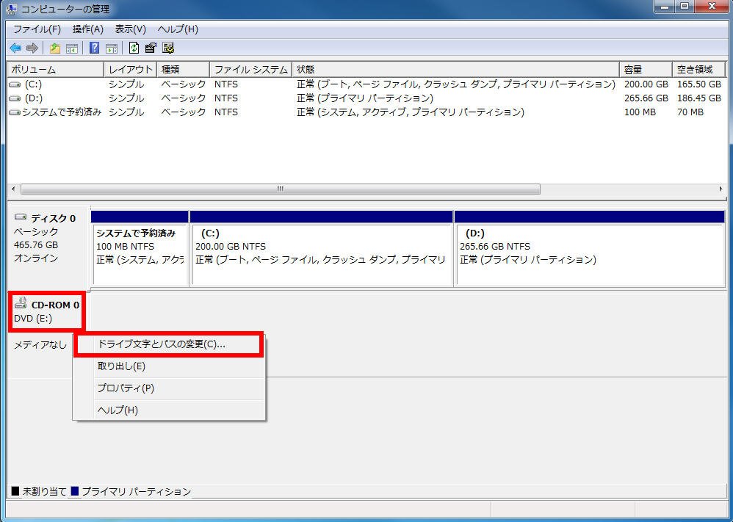Click the blue Back arrow in toolbar
Viewport: 733px width, 522px height.
click(x=15, y=48)
